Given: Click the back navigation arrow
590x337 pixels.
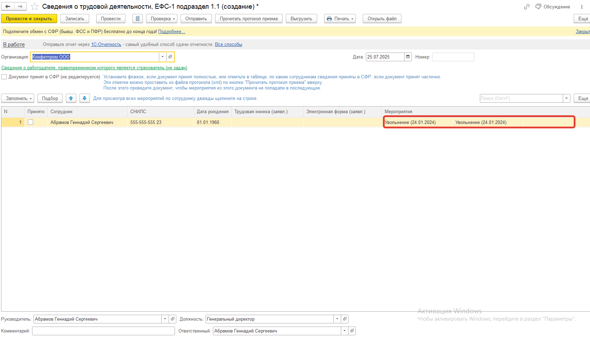Looking at the screenshot, I should (x=8, y=6).
